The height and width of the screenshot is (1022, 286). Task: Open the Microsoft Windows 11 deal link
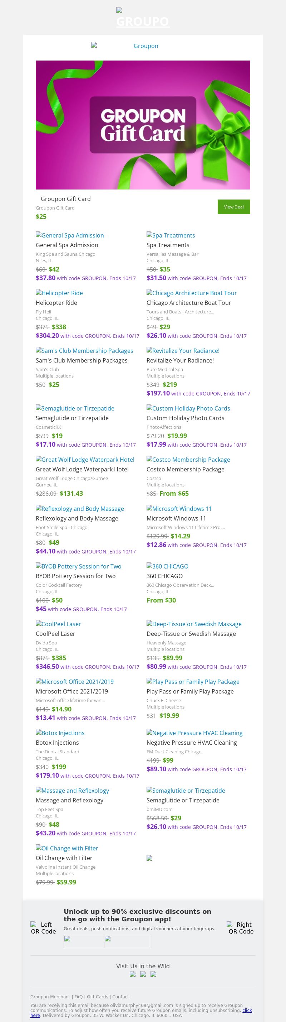pos(179,509)
